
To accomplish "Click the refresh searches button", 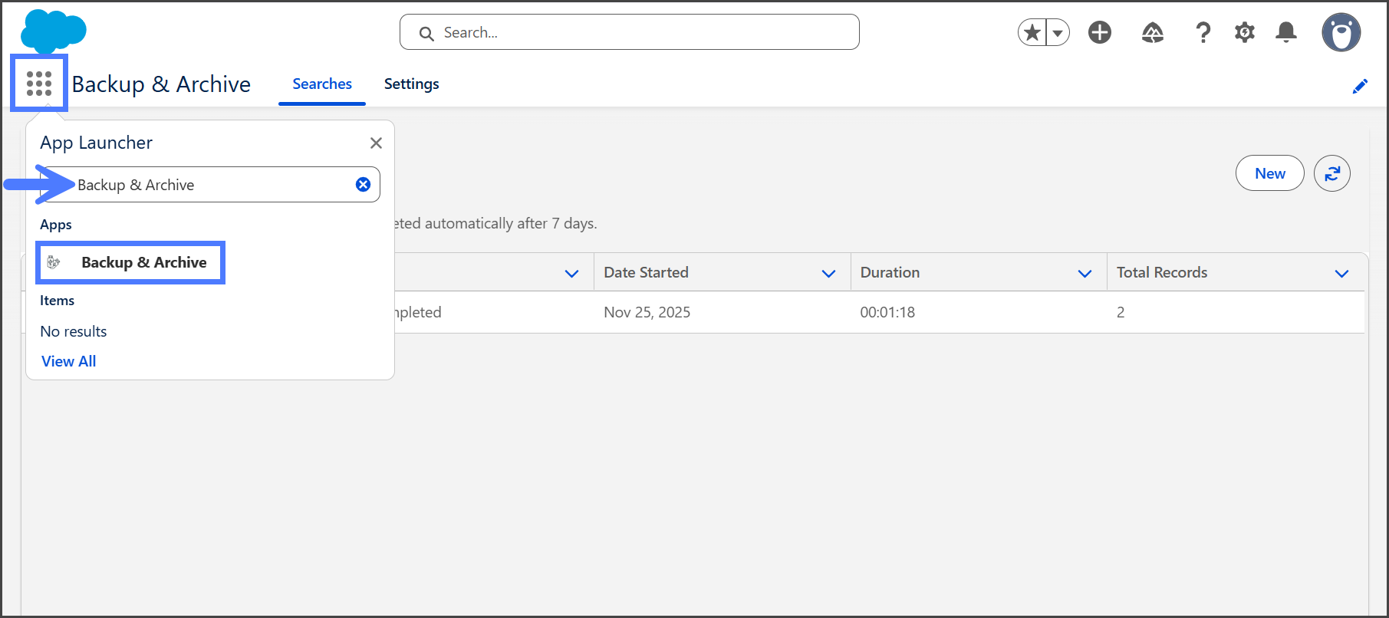I will (1331, 173).
